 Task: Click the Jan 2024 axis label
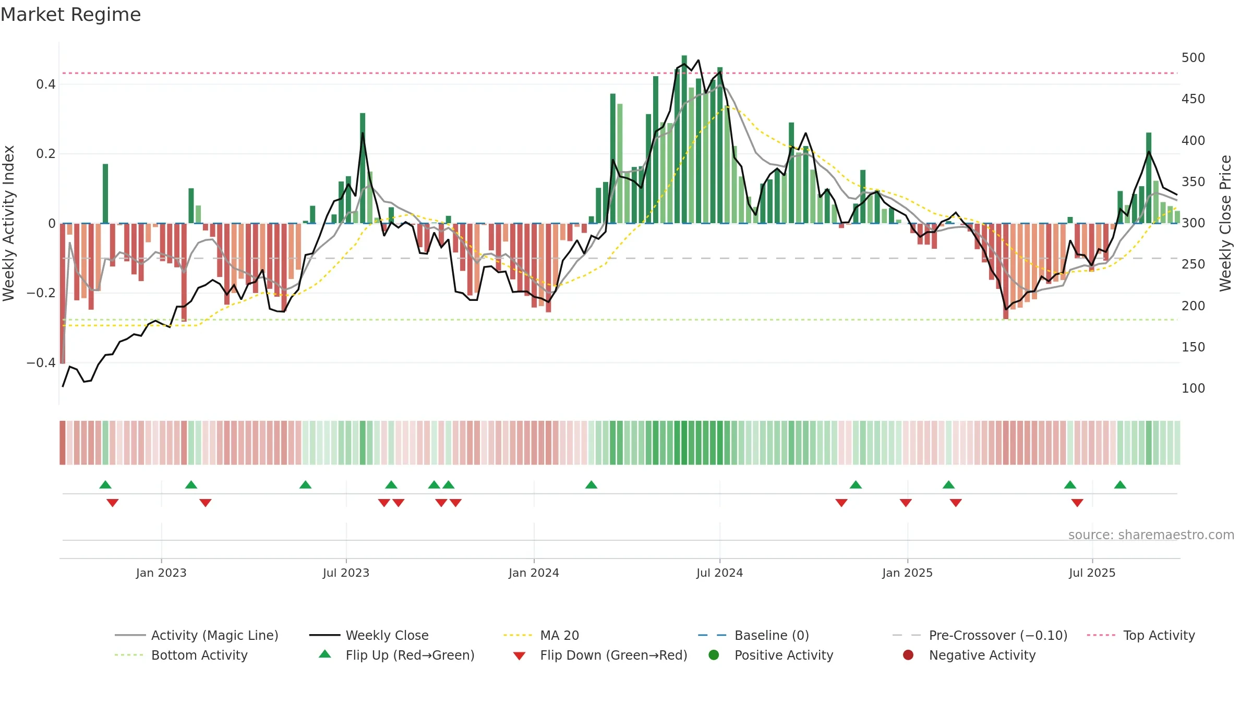534,573
